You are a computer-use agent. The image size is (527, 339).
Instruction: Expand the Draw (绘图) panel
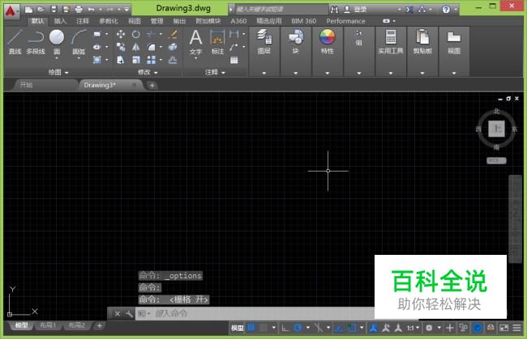click(58, 72)
